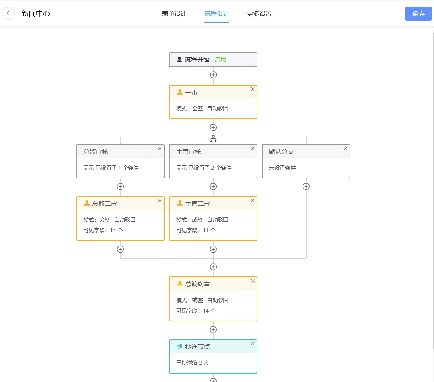Click the plus icon under 默认分支 branch

pos(306,186)
